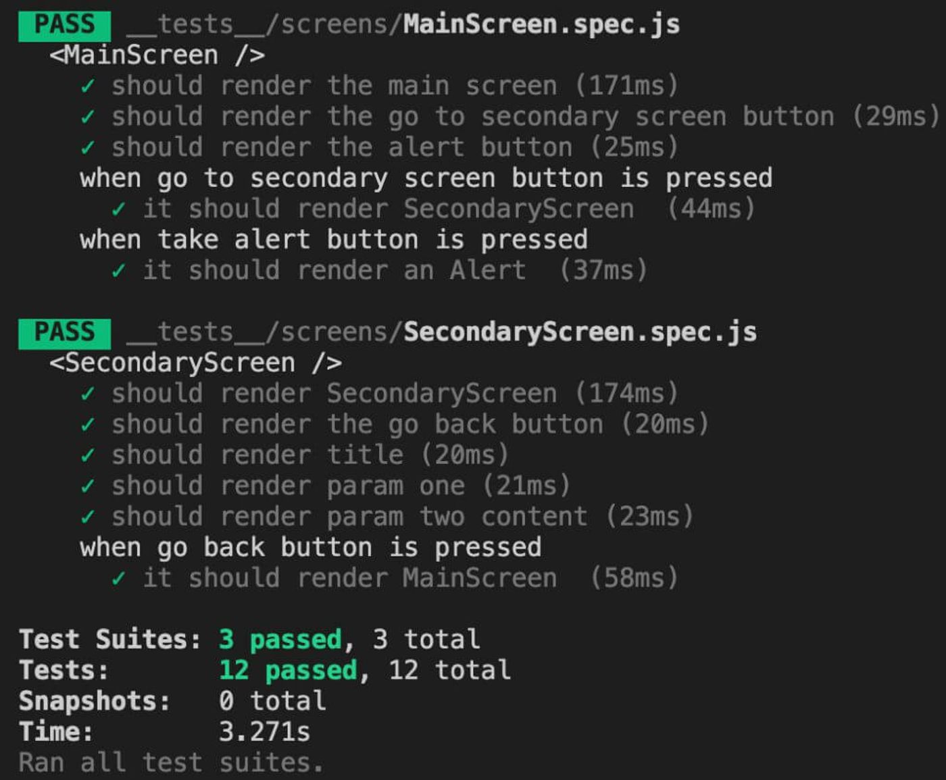Image resolution: width=946 pixels, height=780 pixels.
Task: Open the MainScreen.spec.js file path
Action: pyautogui.click(x=403, y=25)
